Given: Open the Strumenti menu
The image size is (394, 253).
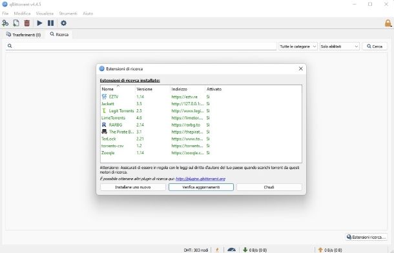Looking at the screenshot, I should pos(68,14).
